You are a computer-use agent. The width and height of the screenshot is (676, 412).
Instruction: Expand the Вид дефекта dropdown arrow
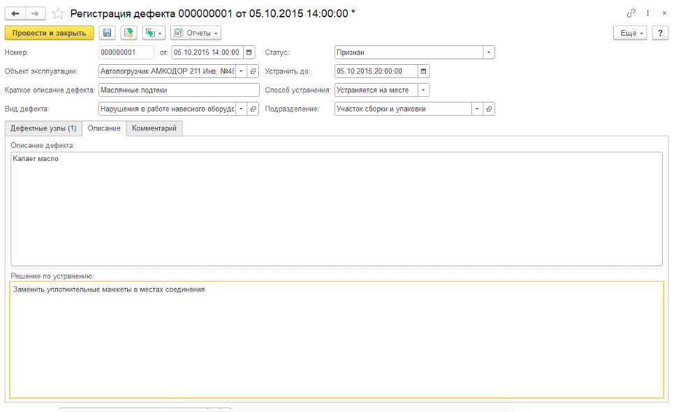[x=242, y=109]
